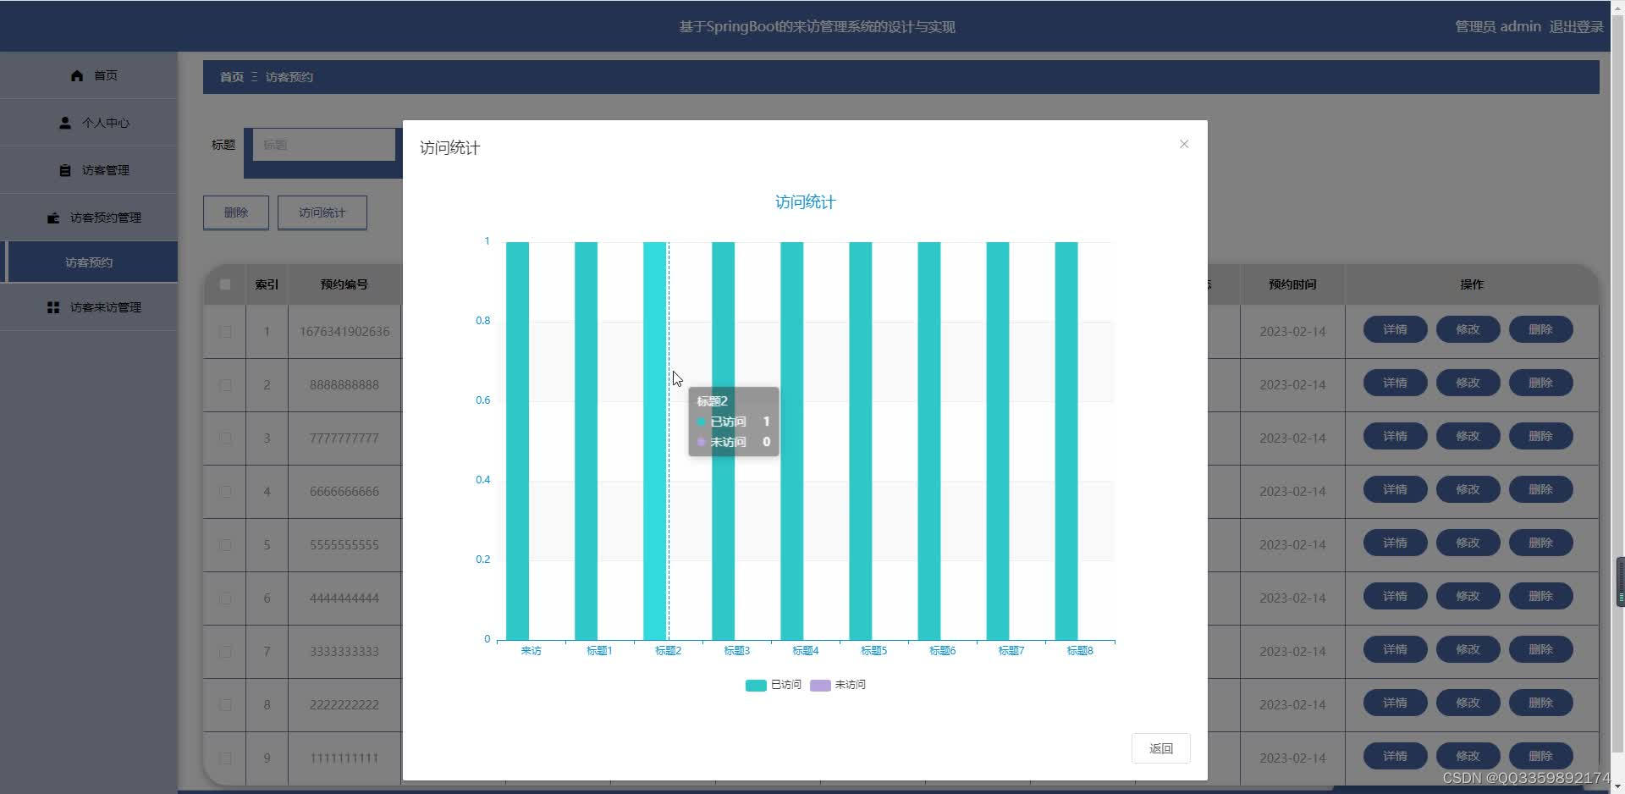Image resolution: width=1625 pixels, height=794 pixels.
Task: Click the 标题5 bar in chart
Action: point(860,440)
